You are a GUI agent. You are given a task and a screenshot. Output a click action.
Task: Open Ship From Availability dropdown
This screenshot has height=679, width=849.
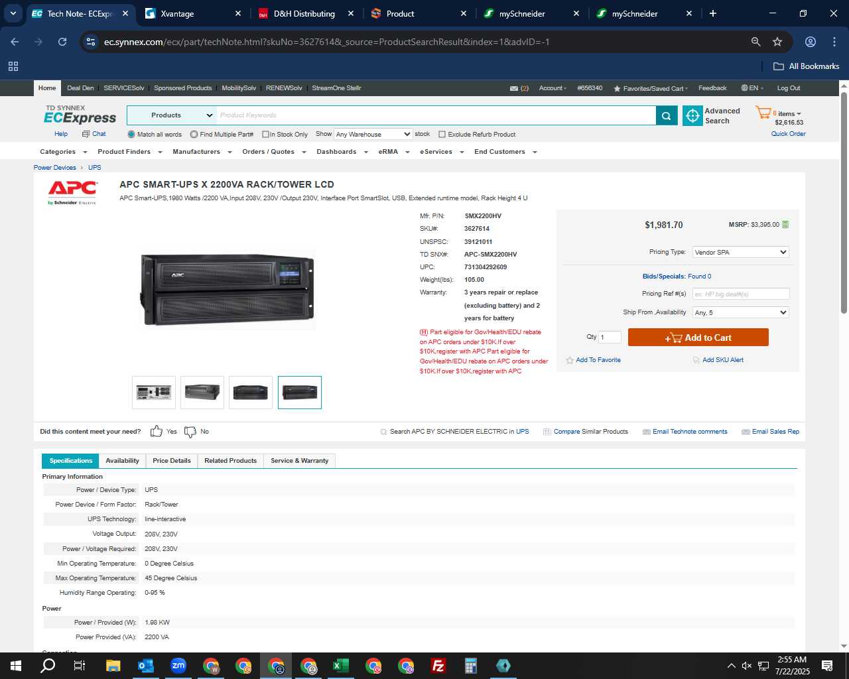pyautogui.click(x=740, y=312)
